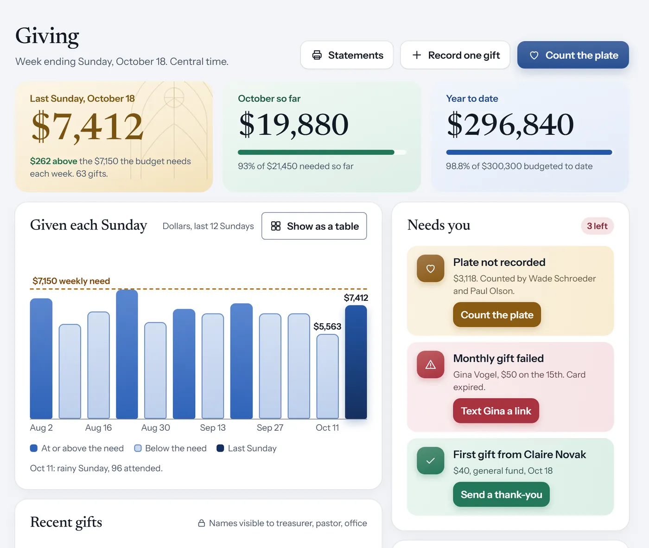
Task: Click the Year to date progress bar
Action: 529,152
